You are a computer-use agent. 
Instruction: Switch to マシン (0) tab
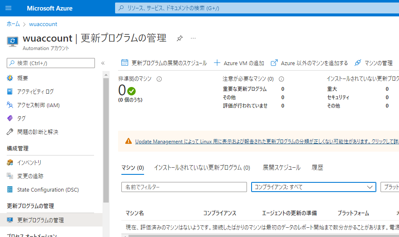pyautogui.click(x=133, y=168)
